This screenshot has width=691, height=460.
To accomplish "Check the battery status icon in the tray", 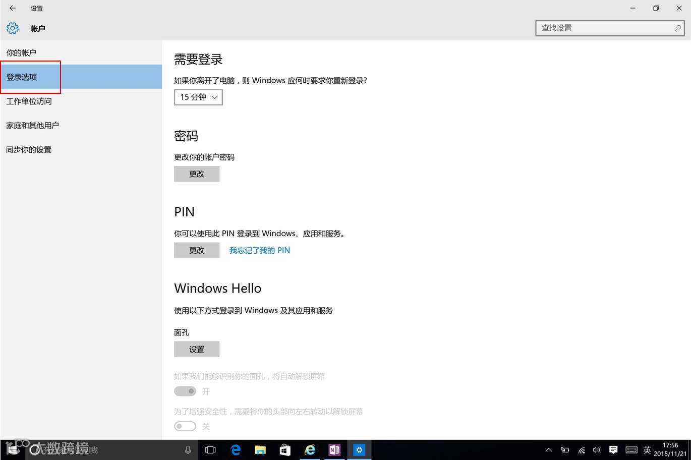I will pyautogui.click(x=565, y=450).
